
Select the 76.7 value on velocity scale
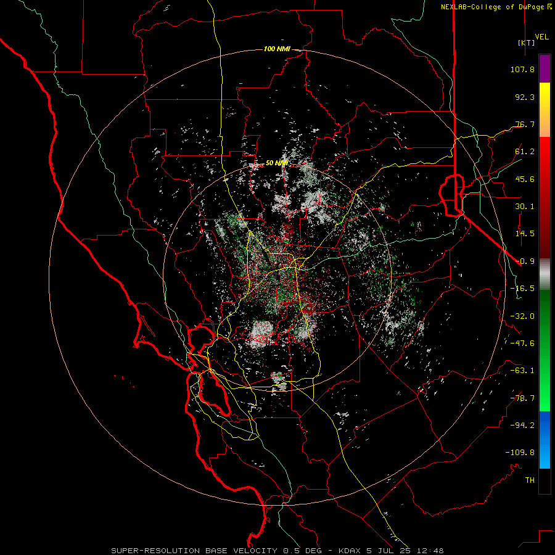pos(525,124)
